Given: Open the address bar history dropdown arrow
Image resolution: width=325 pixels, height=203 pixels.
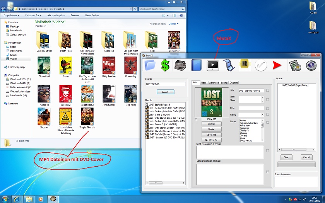Looking at the screenshot, I should (x=130, y=9).
